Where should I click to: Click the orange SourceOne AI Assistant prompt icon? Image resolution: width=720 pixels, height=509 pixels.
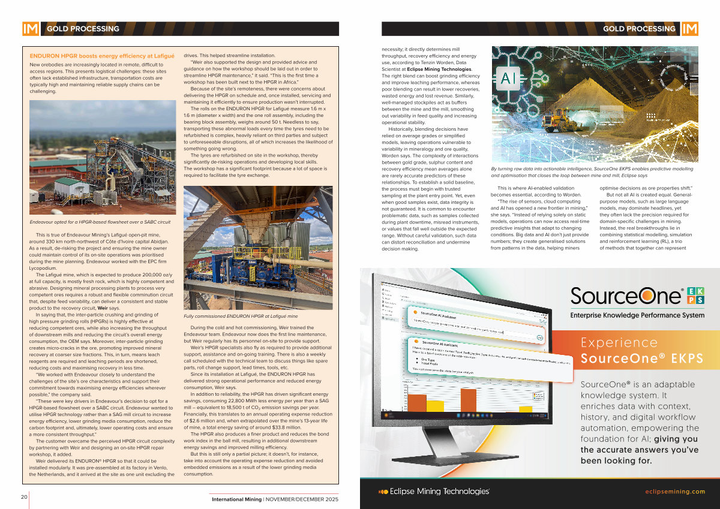[x=415, y=313]
